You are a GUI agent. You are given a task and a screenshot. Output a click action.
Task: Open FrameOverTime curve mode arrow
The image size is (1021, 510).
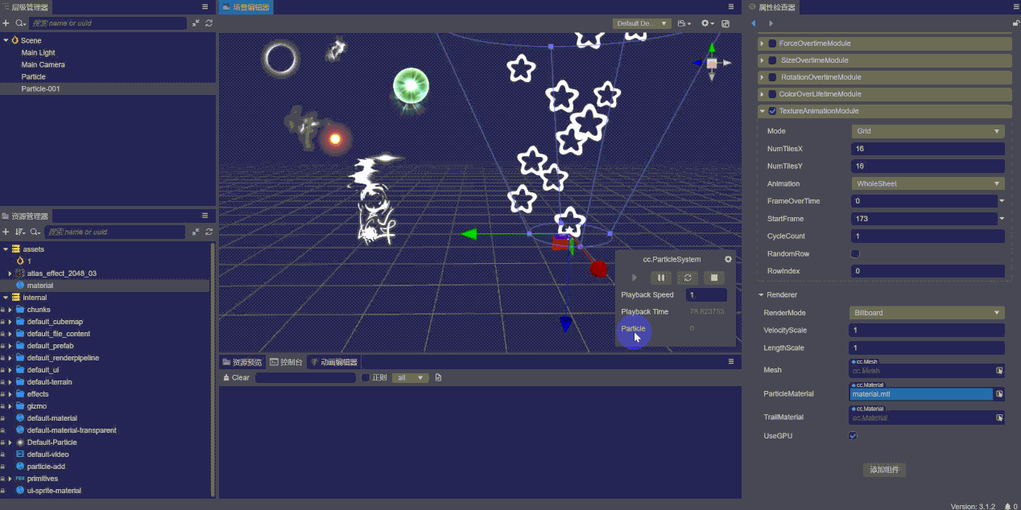point(1002,201)
